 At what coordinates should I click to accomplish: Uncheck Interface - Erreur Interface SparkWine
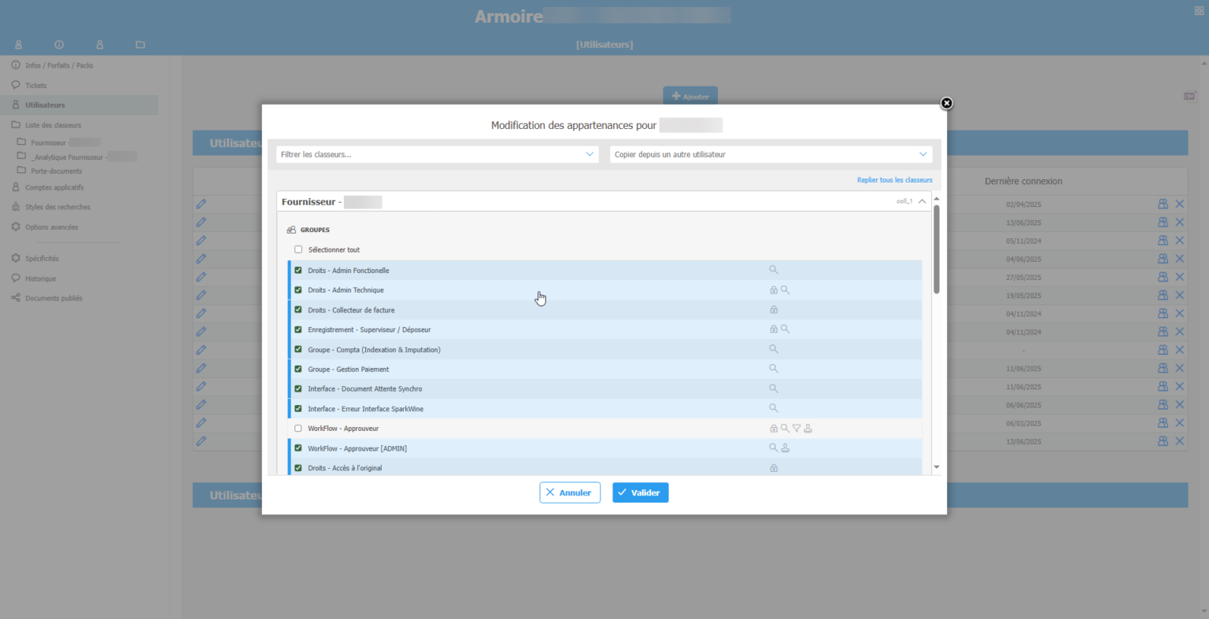[298, 409]
